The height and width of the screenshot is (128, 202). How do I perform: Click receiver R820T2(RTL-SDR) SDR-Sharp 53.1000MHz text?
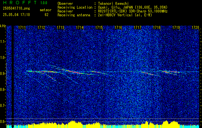[133, 11]
